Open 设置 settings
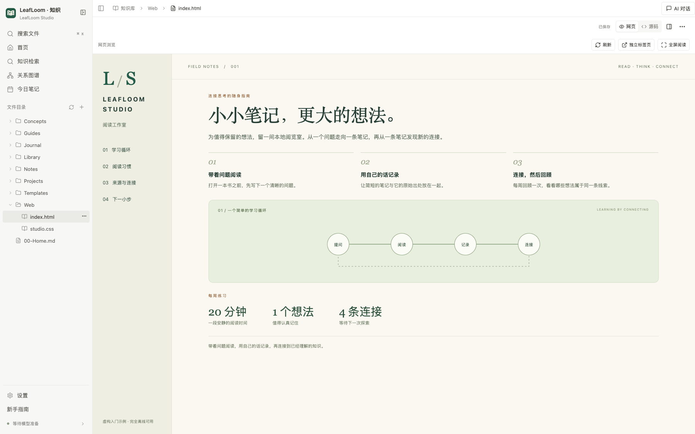The image size is (695, 434). 46,395
